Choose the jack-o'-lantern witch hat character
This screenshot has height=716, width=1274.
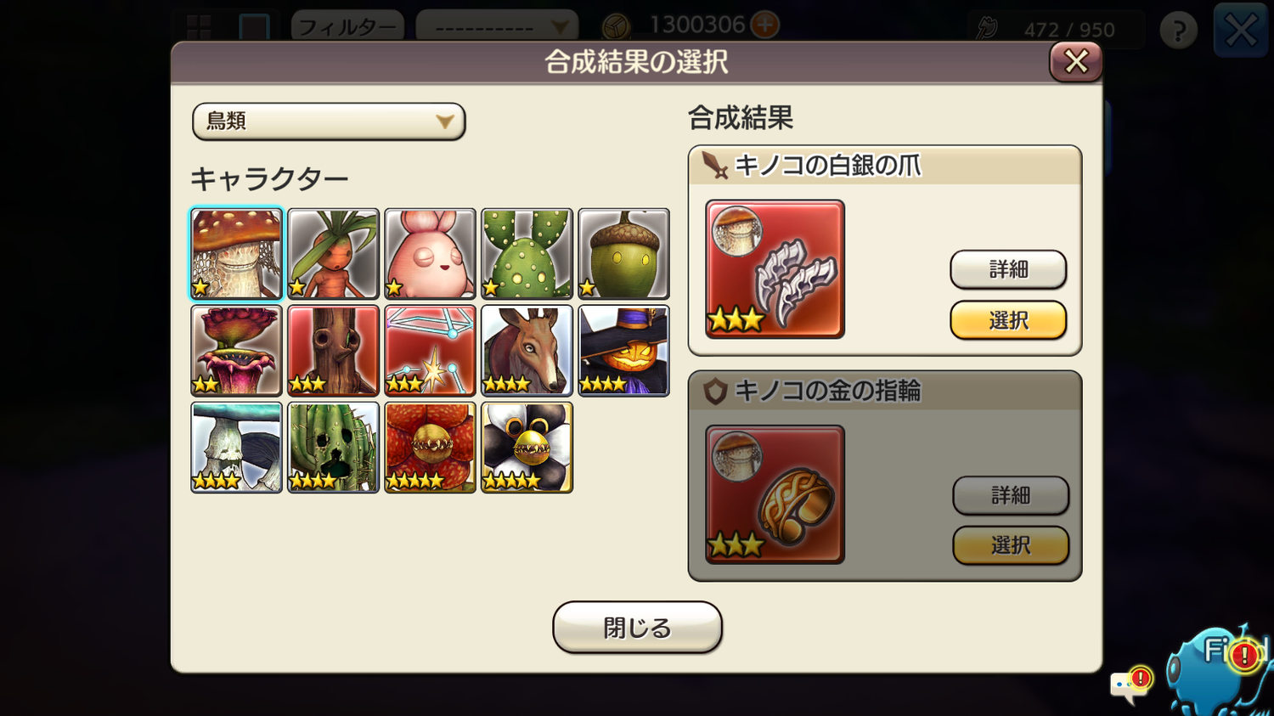coord(623,351)
